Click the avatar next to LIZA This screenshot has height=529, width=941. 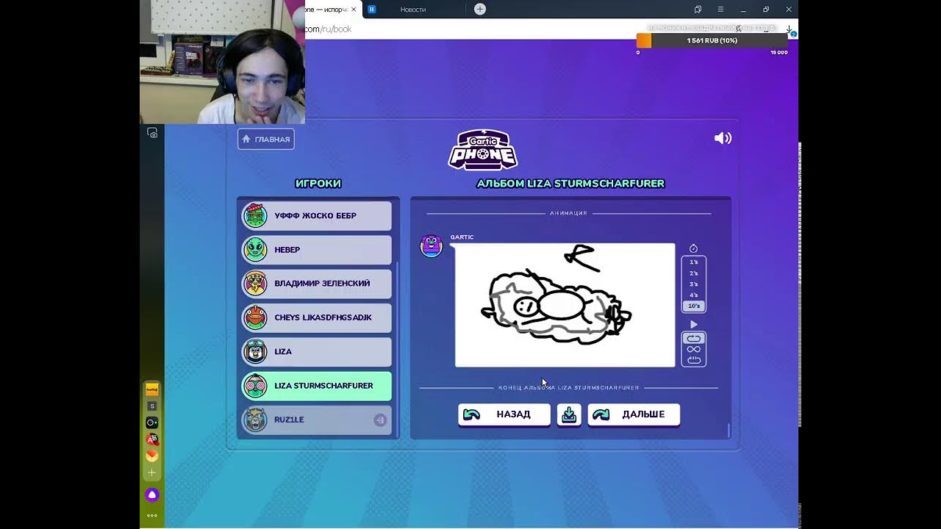tap(255, 352)
